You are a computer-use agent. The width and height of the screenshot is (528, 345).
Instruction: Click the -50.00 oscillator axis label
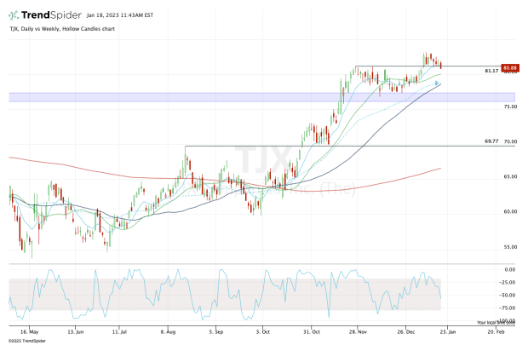pyautogui.click(x=508, y=295)
